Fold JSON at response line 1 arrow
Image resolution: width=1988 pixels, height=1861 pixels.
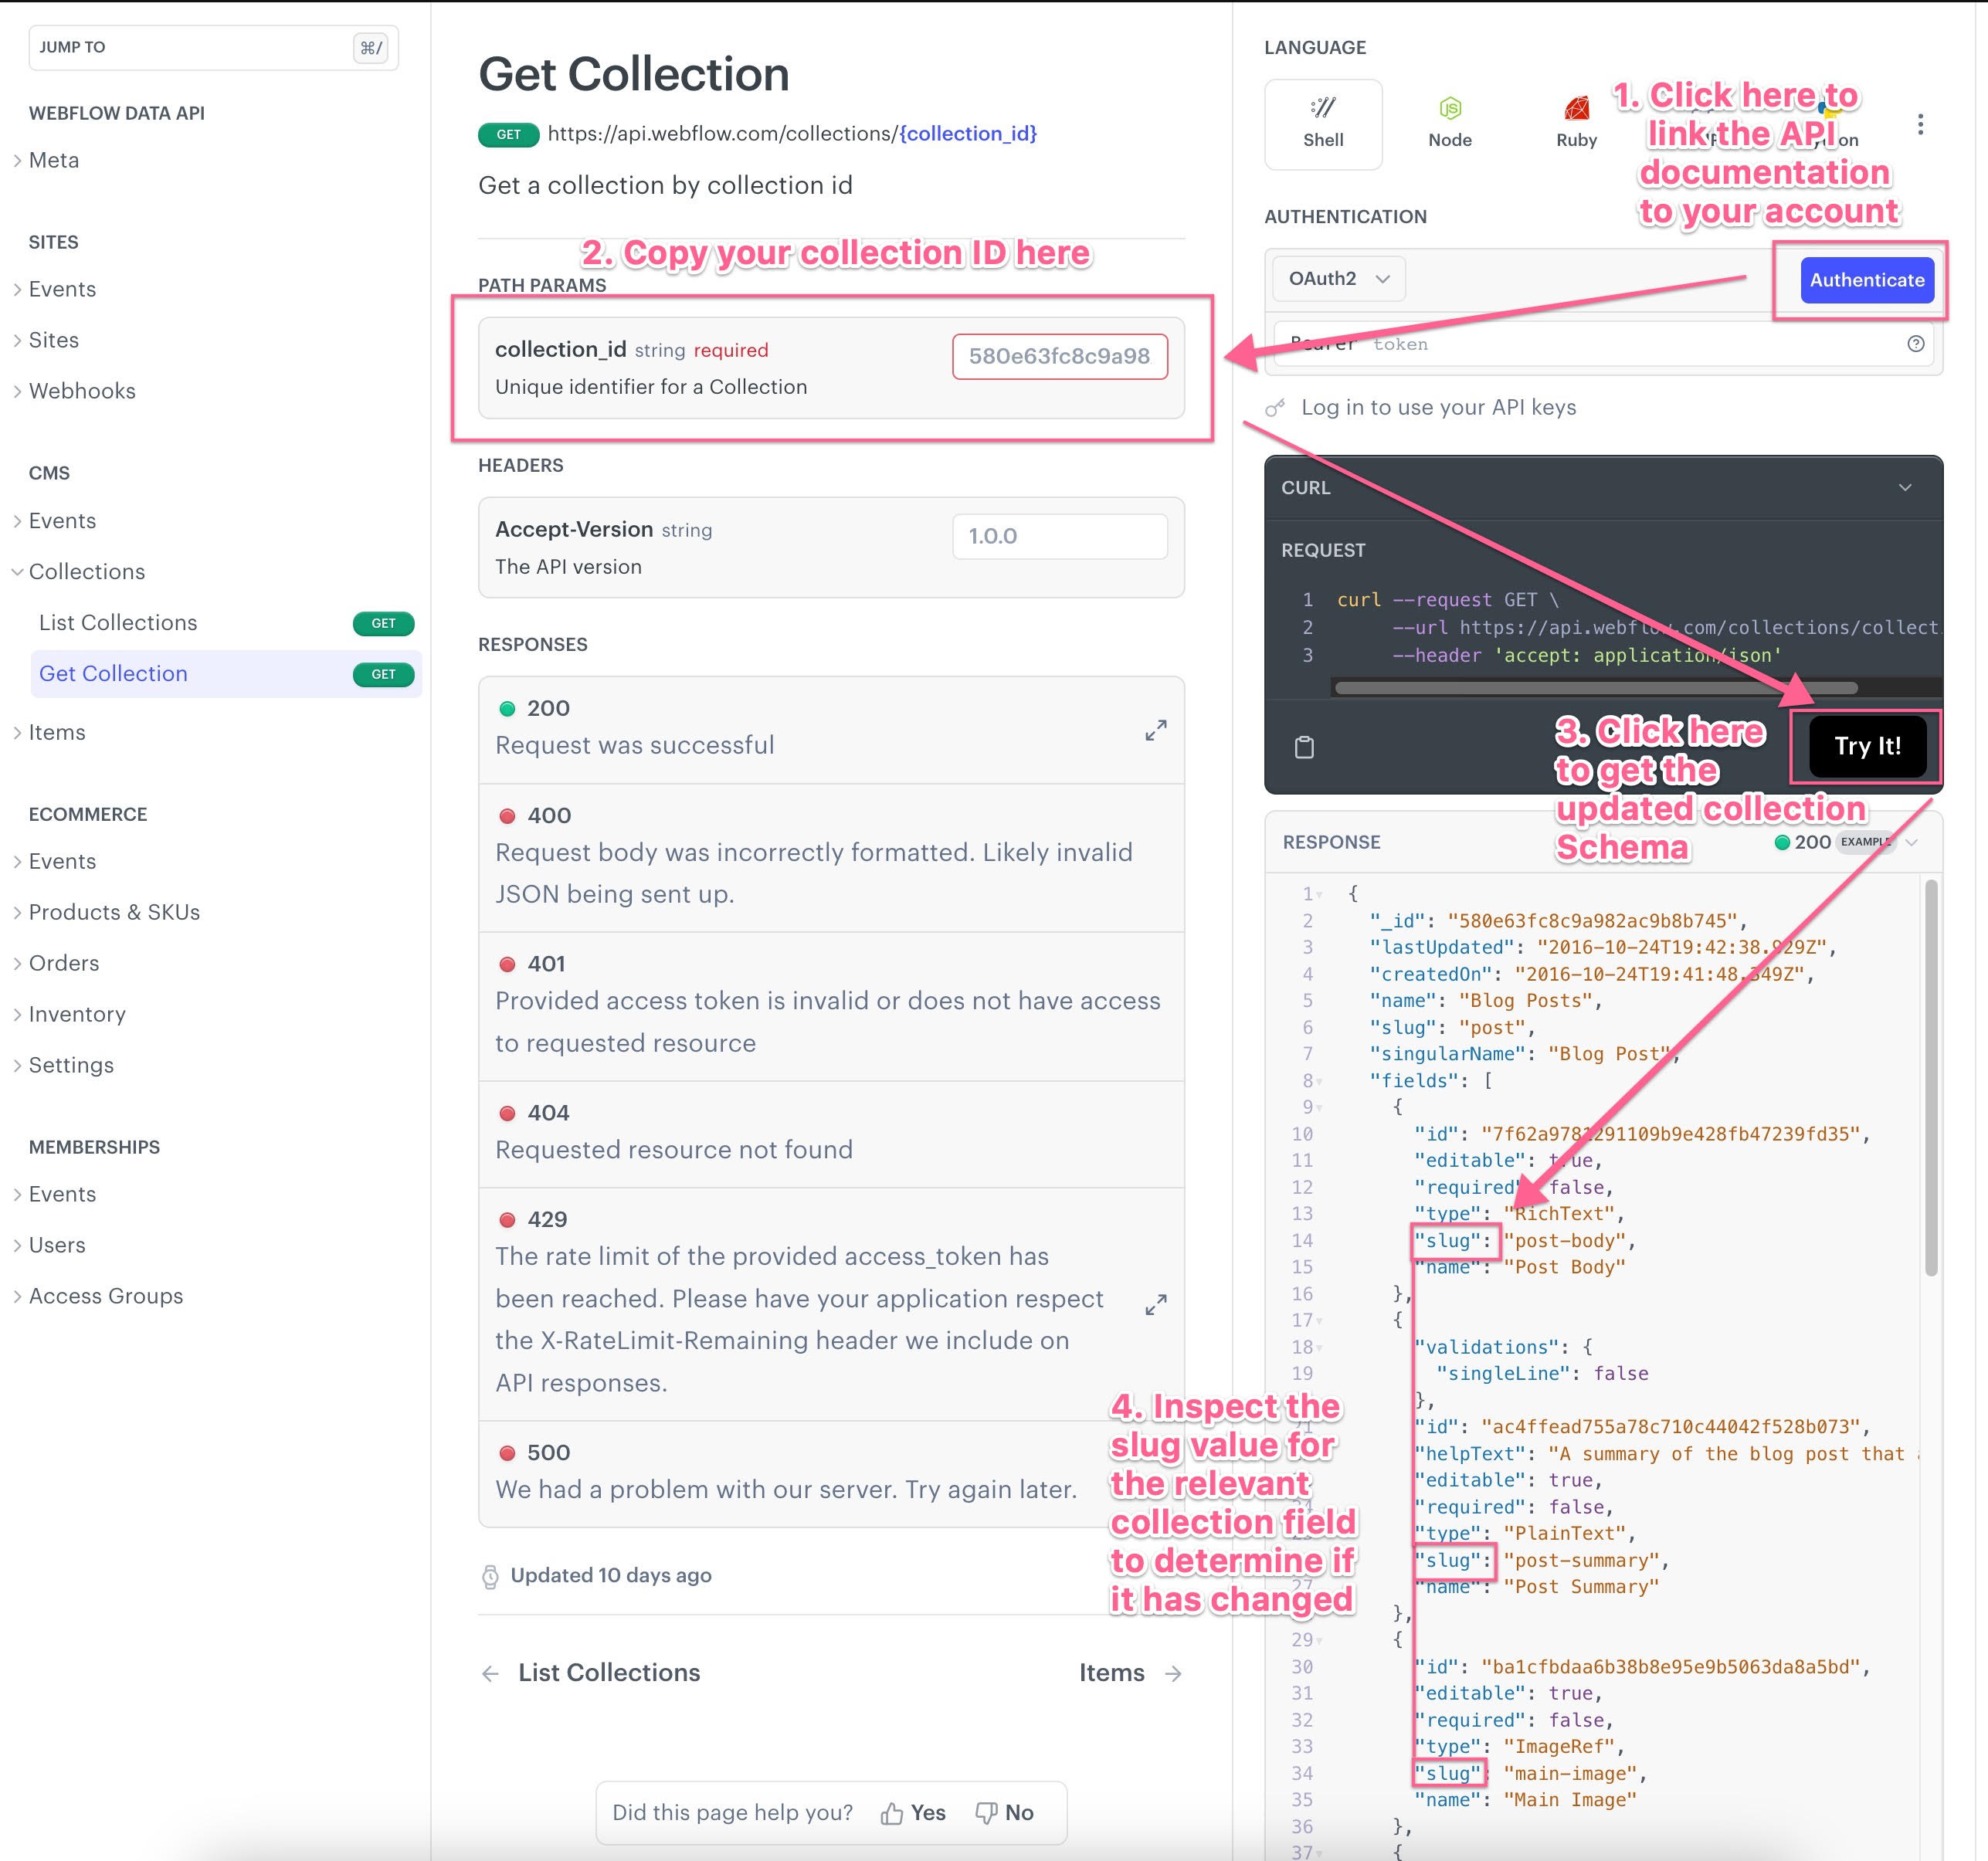1319,895
